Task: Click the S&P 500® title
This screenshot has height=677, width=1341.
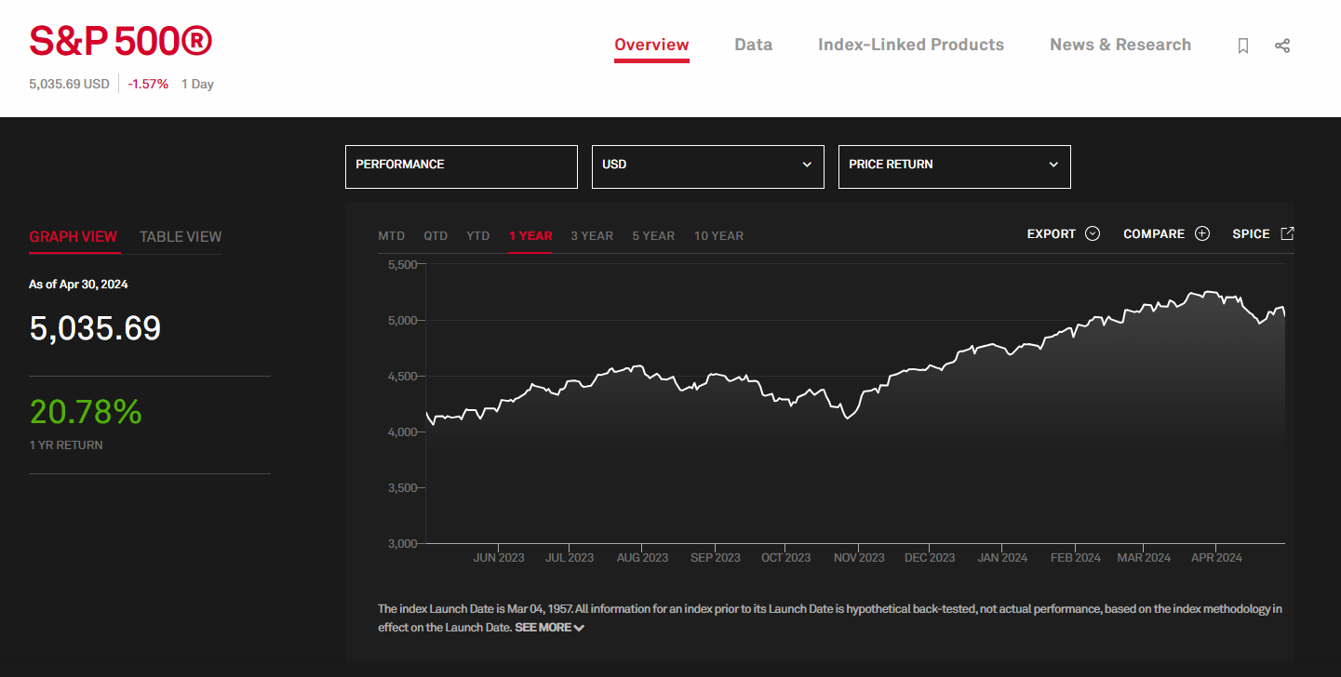Action: point(121,43)
